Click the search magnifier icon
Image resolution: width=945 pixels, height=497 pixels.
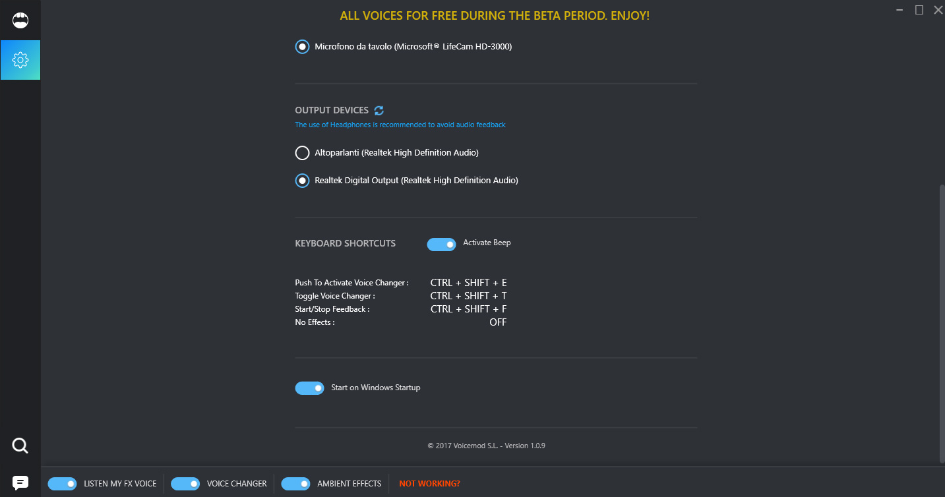tap(20, 446)
